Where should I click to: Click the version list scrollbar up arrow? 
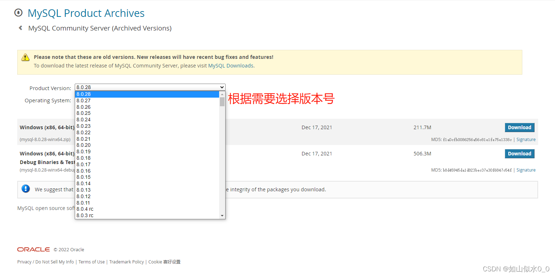click(x=222, y=94)
